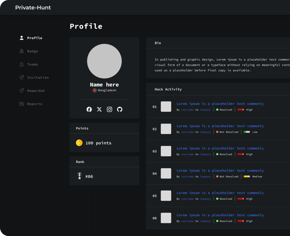Click the Invitation paper plane icon

(22, 78)
